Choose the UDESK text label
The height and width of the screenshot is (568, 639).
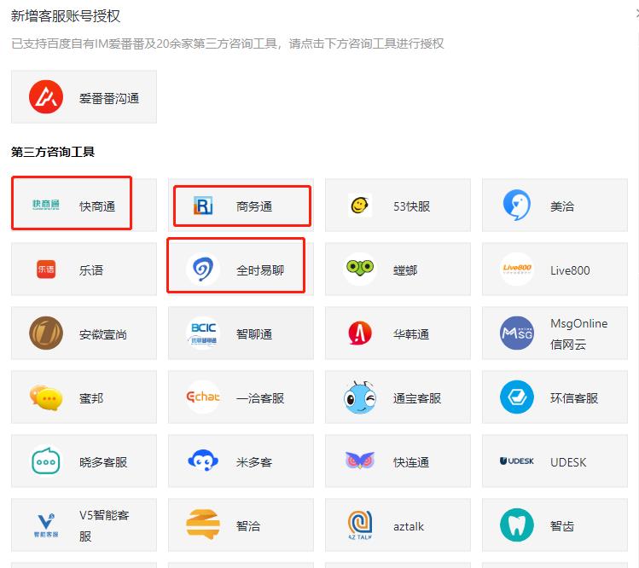point(568,462)
